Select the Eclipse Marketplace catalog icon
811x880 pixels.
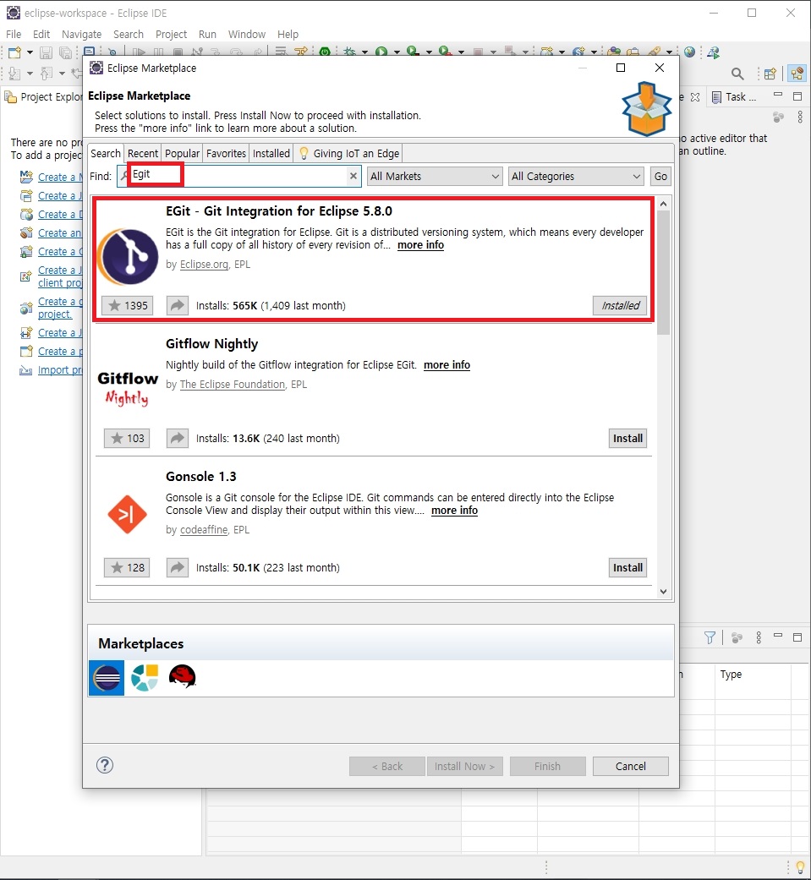point(107,678)
